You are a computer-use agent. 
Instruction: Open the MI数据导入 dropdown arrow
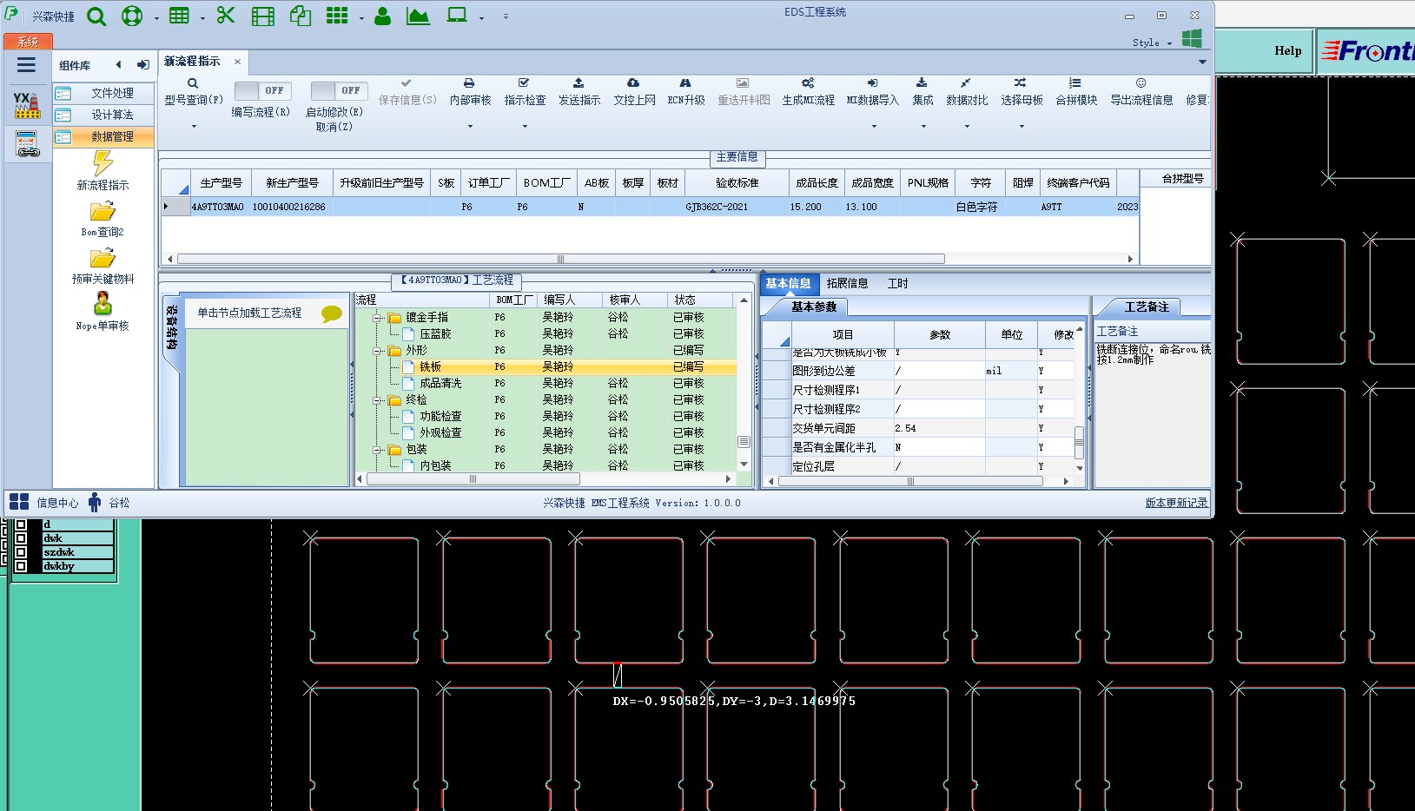click(x=874, y=127)
